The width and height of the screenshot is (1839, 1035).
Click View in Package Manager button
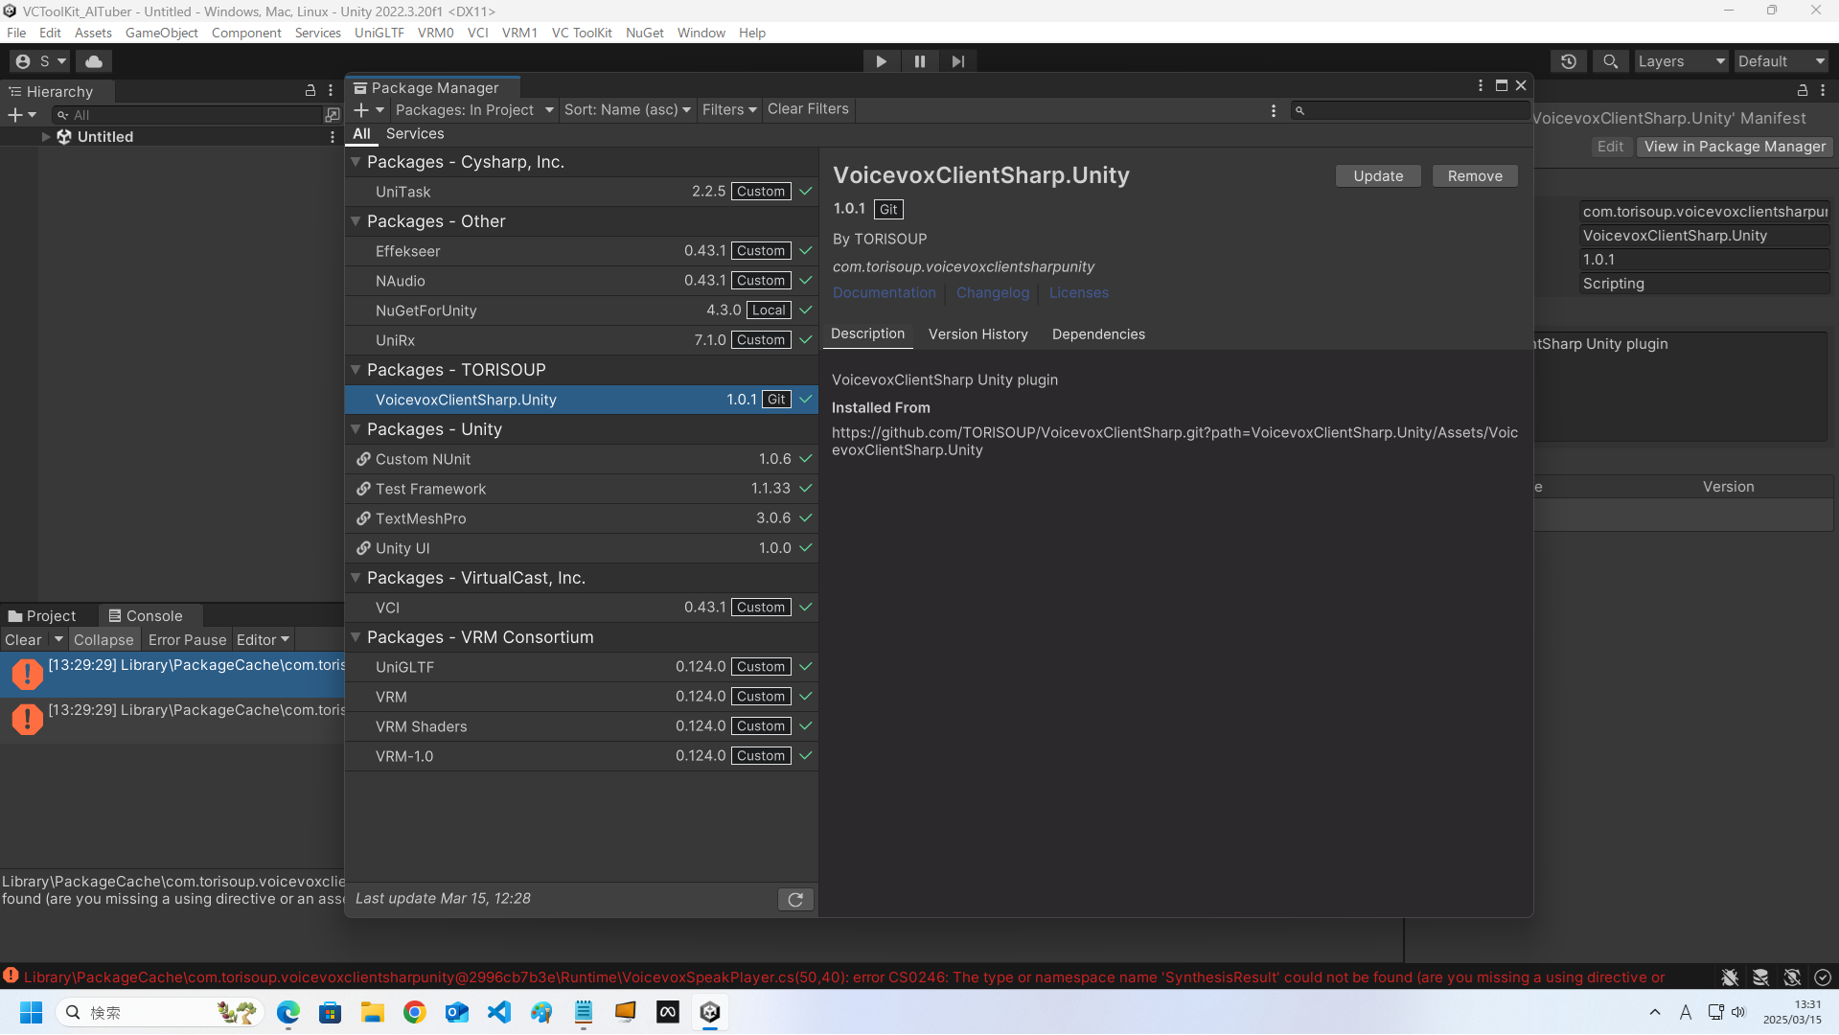click(x=1735, y=147)
